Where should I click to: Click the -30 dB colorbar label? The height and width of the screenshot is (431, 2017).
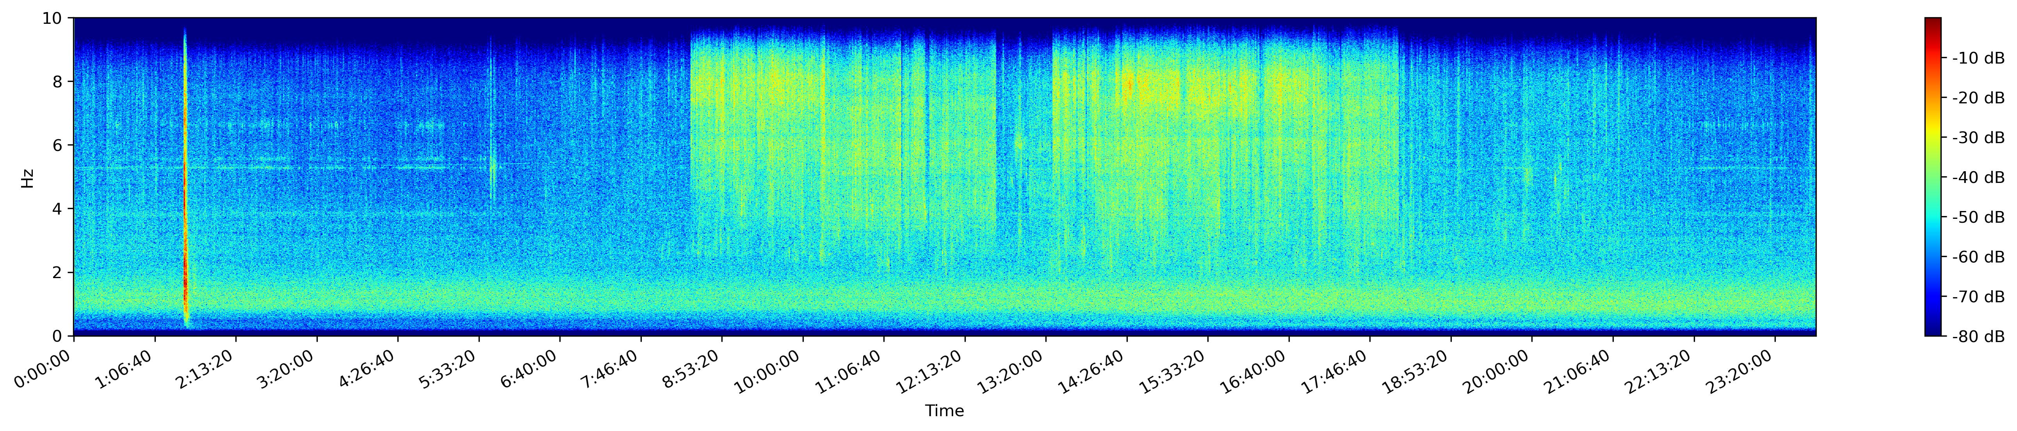[x=1978, y=138]
